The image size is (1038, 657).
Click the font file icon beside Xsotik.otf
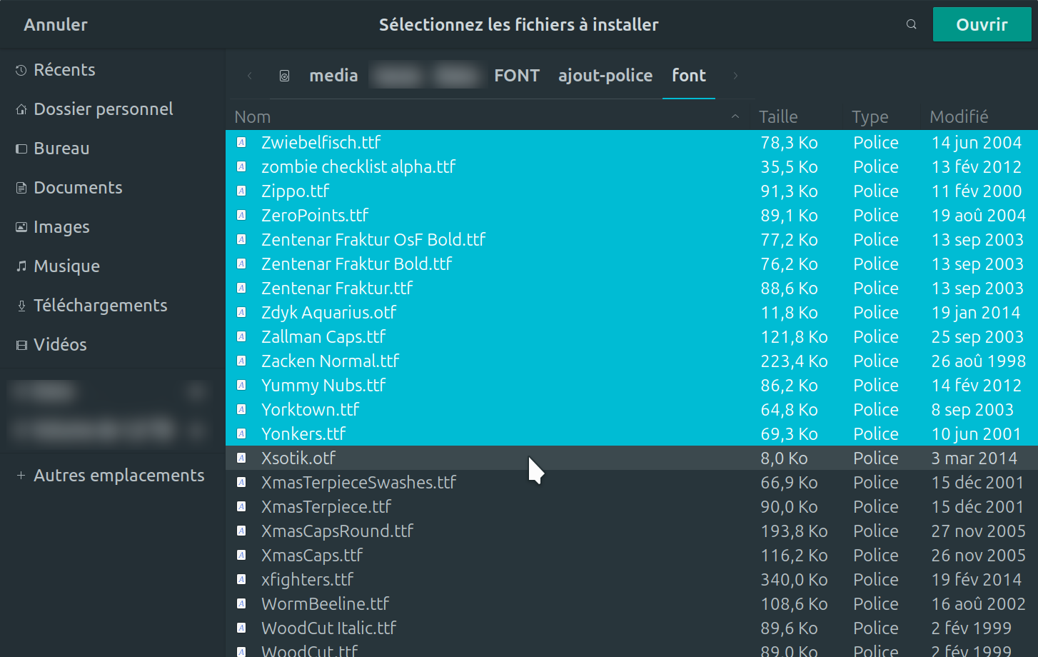click(241, 458)
